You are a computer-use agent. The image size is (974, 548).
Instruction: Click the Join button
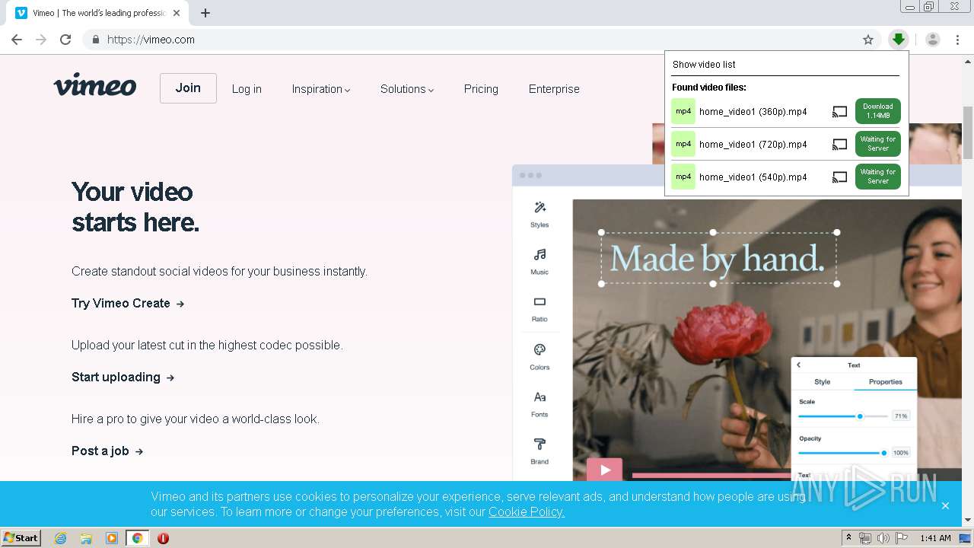tap(188, 88)
